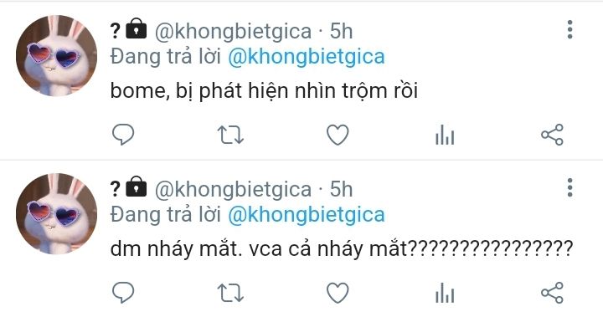Retweet the 'bị phát hiện nhìn trộm' tweet
The width and height of the screenshot is (603, 317).
pos(230,135)
